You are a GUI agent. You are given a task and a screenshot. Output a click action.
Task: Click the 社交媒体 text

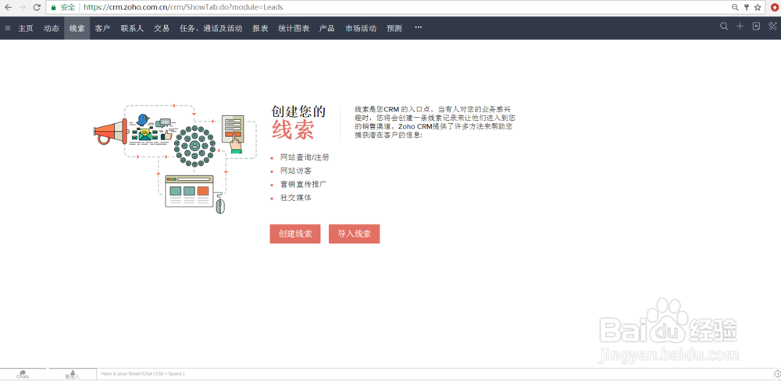pos(296,198)
